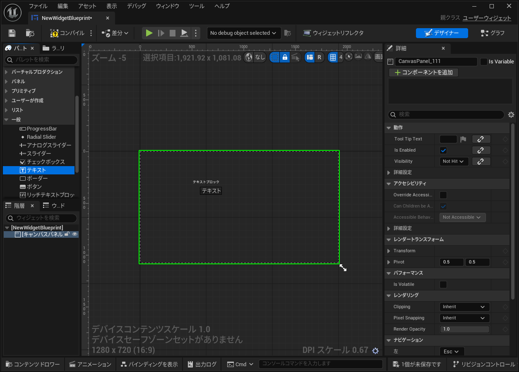Expand the バーチャルプロダクション category
Image resolution: width=519 pixels, height=372 pixels.
tap(6, 72)
